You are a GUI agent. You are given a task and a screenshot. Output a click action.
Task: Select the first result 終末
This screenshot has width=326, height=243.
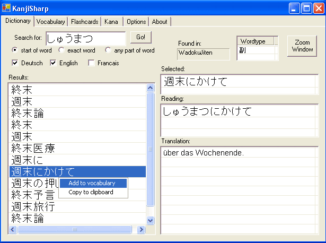point(77,90)
